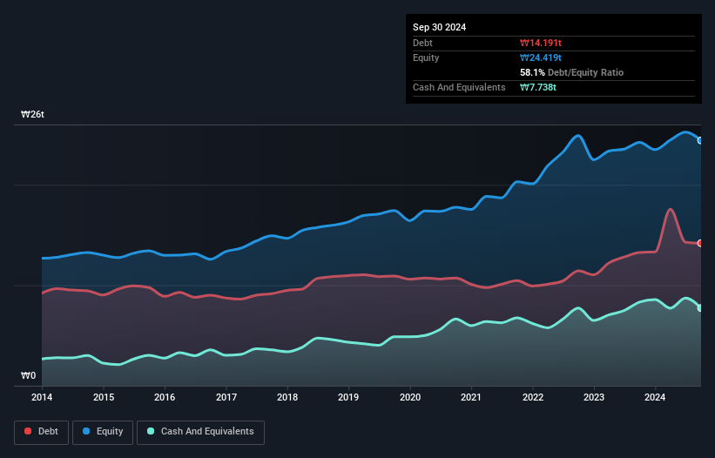This screenshot has height=458, width=715.
Task: Toggle the Equity series legend button
Action: (103, 432)
